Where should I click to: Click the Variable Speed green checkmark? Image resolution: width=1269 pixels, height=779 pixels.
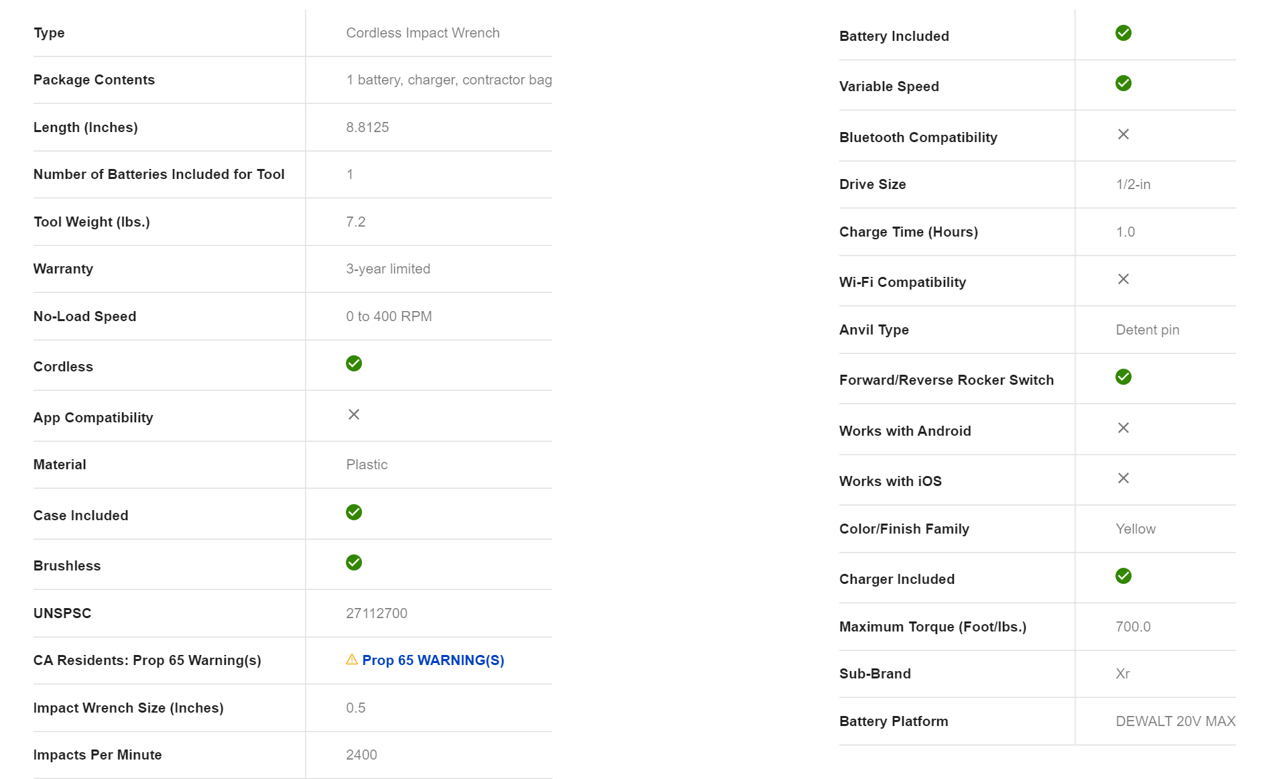[1124, 83]
